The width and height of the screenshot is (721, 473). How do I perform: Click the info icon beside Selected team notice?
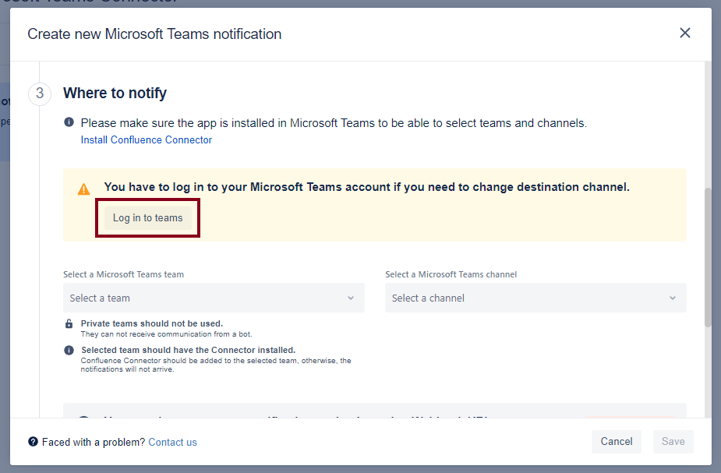69,350
